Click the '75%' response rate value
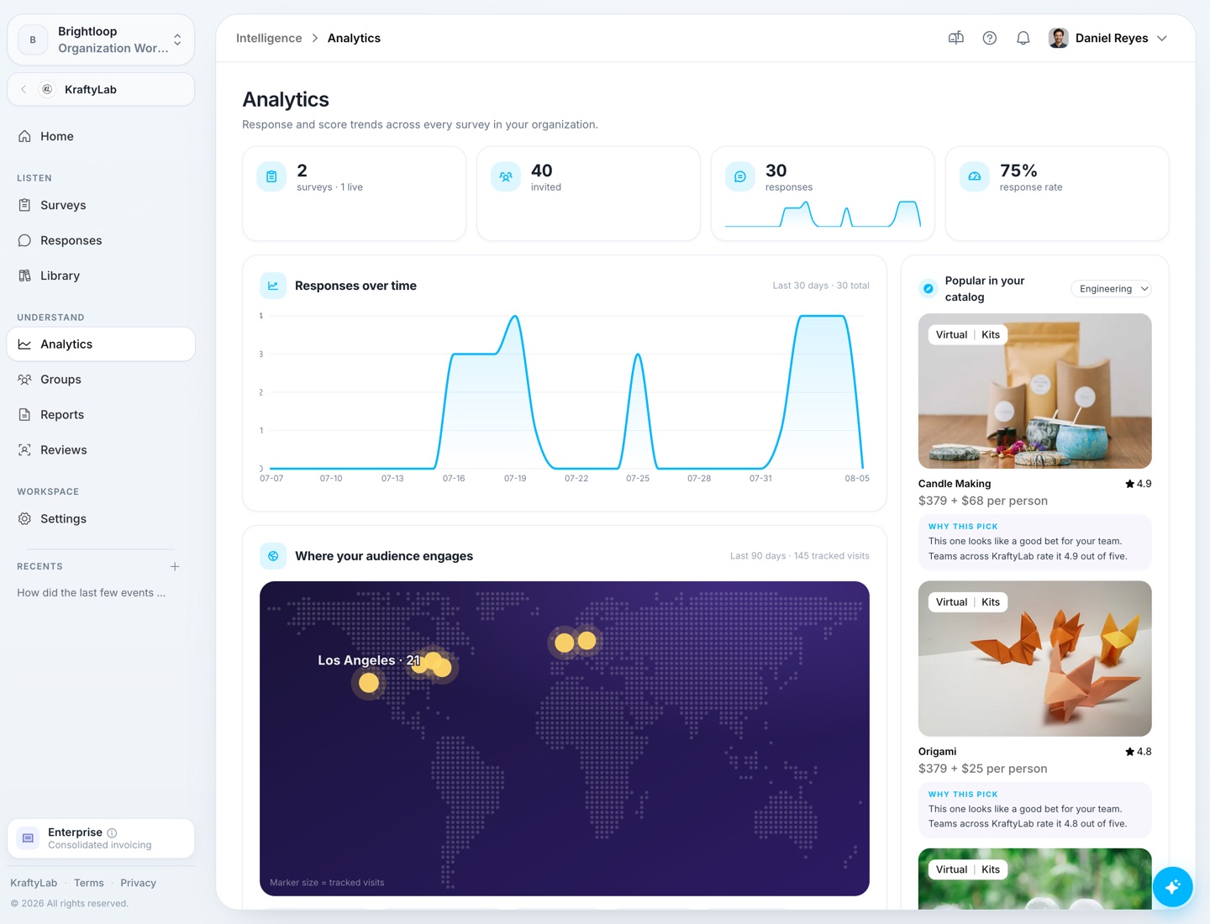The image size is (1210, 924). coord(1018,171)
